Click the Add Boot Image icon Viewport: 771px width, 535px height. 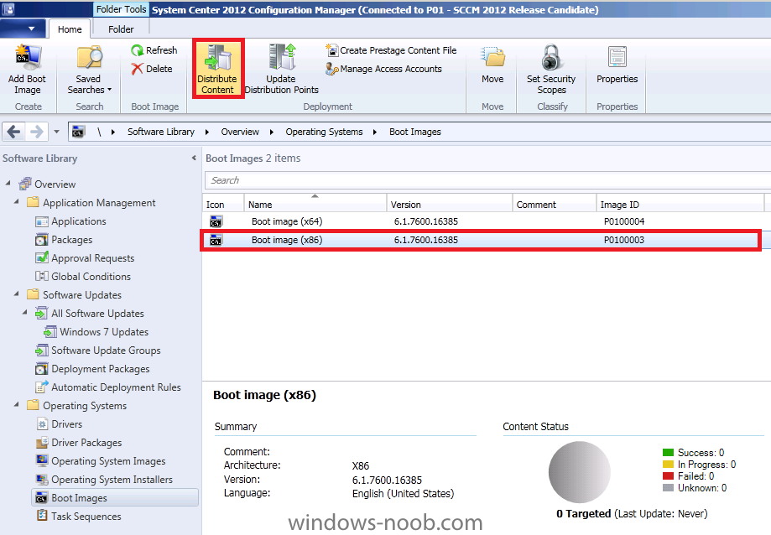pyautogui.click(x=27, y=57)
